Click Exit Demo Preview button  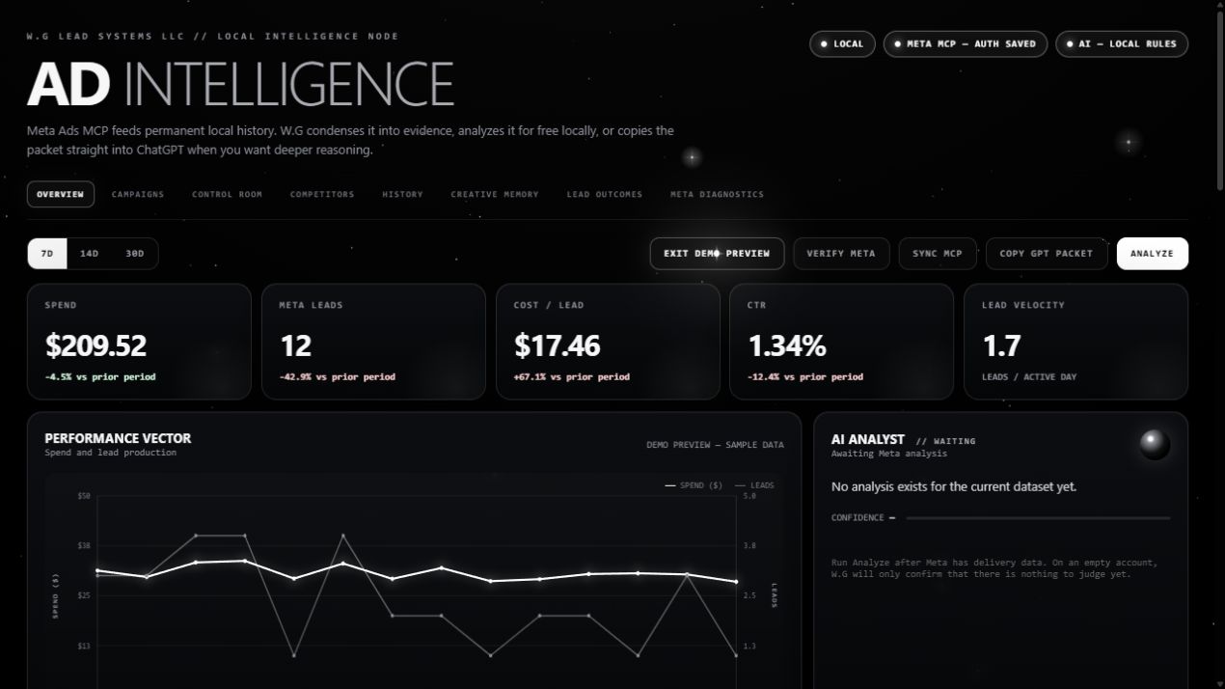[717, 254]
